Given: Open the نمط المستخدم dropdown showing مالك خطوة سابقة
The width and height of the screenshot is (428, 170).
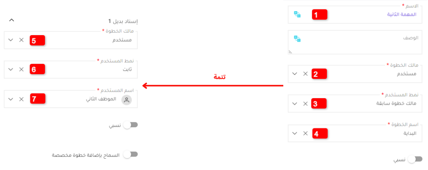Looking at the screenshot, I should [294, 104].
